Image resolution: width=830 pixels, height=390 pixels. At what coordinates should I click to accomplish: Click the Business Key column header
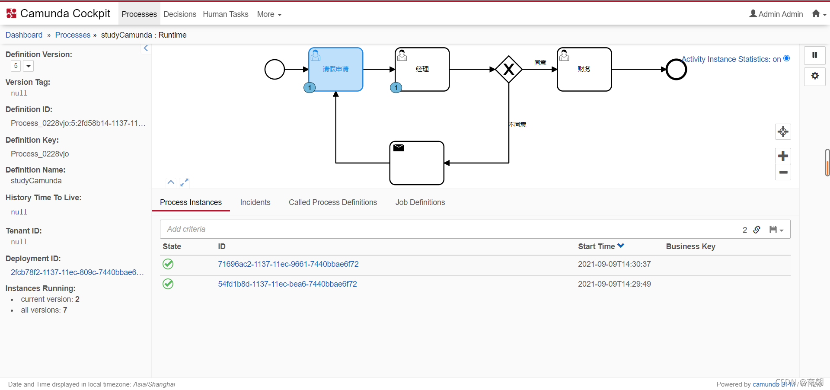[x=690, y=246]
